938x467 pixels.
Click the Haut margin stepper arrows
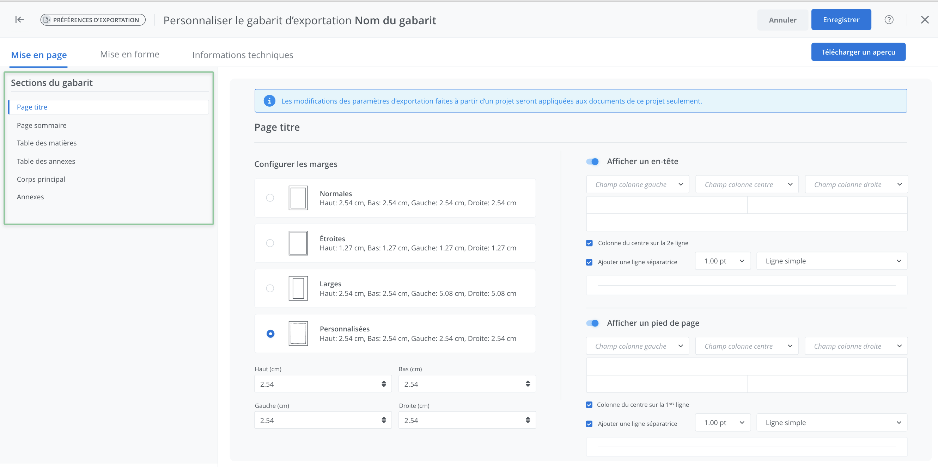coord(383,384)
